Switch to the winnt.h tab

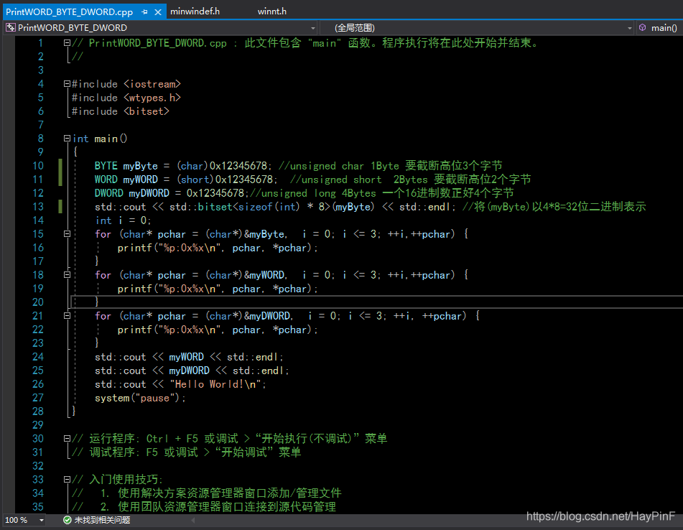coord(271,11)
